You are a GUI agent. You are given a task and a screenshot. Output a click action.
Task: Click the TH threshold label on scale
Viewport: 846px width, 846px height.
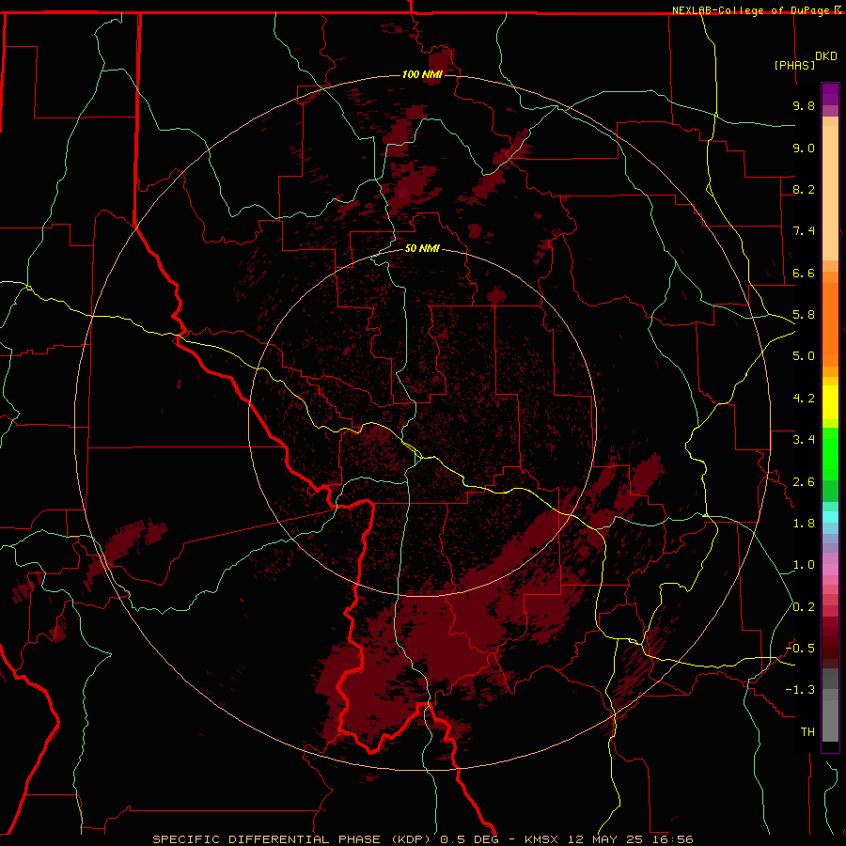(807, 732)
